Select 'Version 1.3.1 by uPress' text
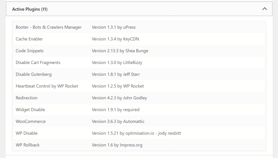 (x=114, y=27)
